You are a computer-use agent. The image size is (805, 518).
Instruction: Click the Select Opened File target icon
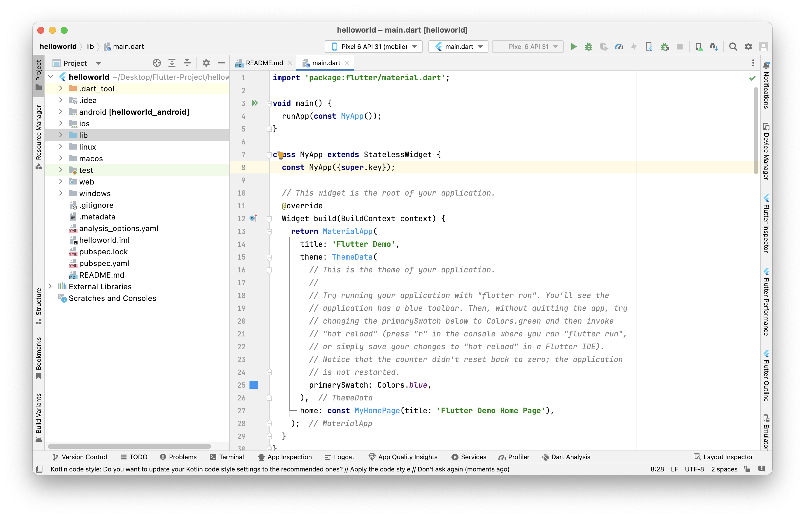click(157, 63)
